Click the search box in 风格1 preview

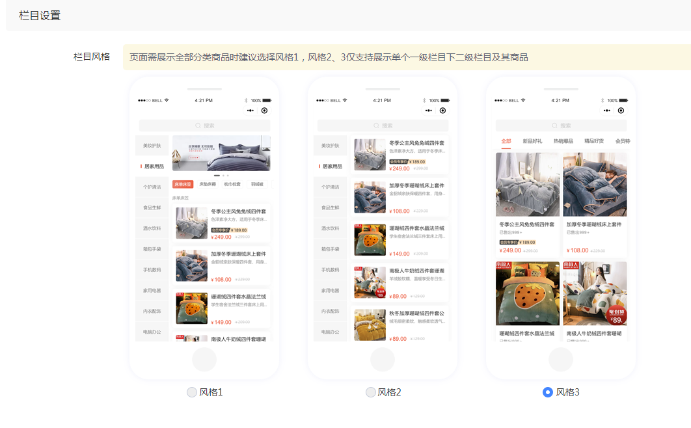[204, 126]
